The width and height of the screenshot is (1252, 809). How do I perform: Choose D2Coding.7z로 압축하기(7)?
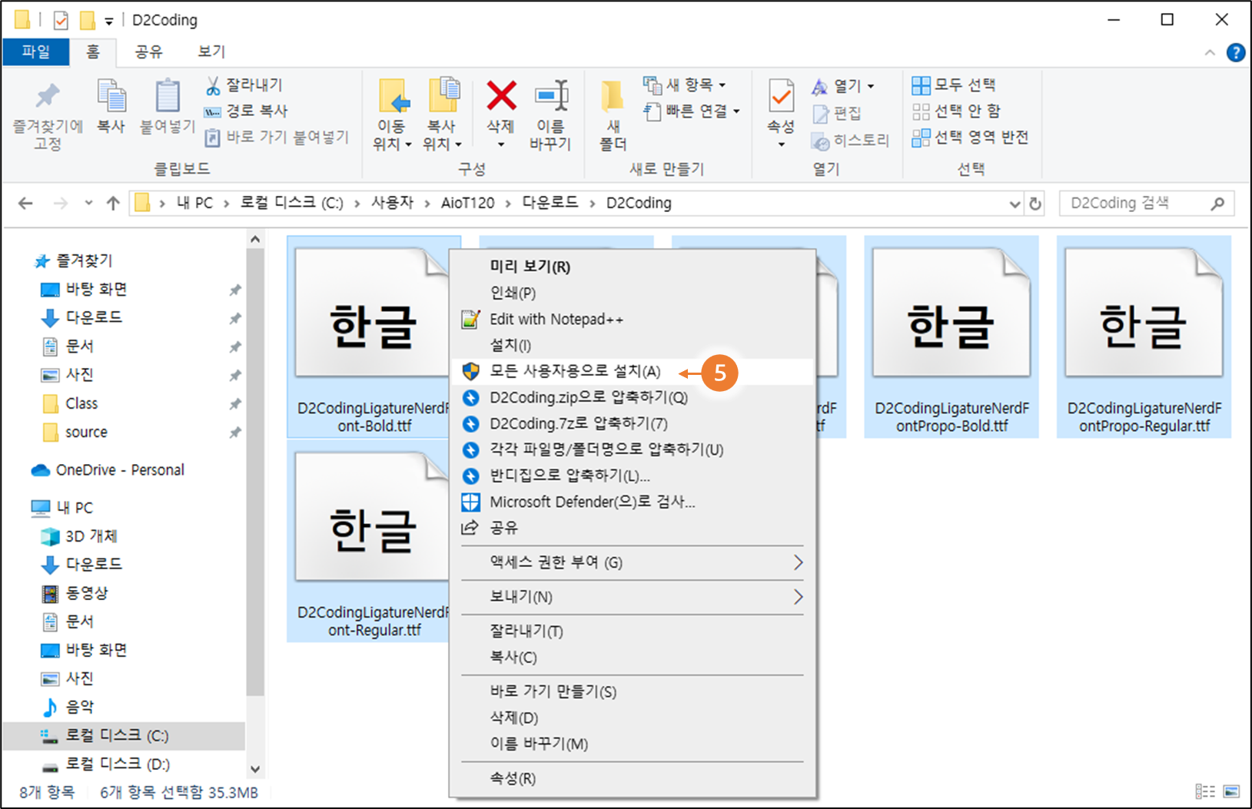pyautogui.click(x=633, y=423)
